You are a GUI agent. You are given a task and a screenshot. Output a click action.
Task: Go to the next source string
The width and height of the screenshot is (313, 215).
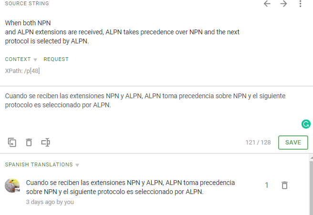click(284, 4)
